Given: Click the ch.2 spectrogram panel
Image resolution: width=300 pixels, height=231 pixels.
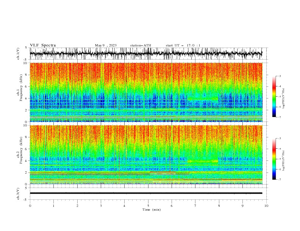Looking at the screenshot, I should tap(146, 155).
